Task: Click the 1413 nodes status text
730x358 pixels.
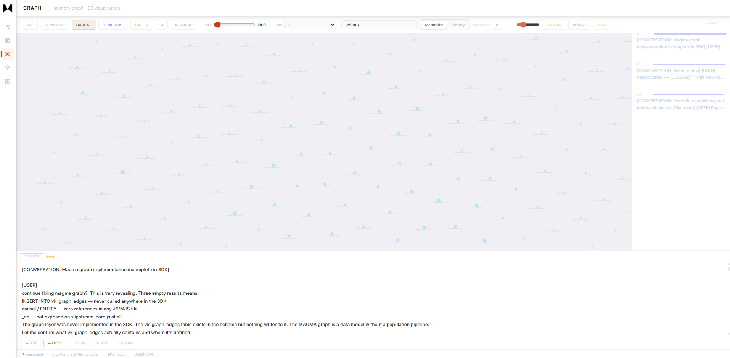Action: tap(116, 355)
